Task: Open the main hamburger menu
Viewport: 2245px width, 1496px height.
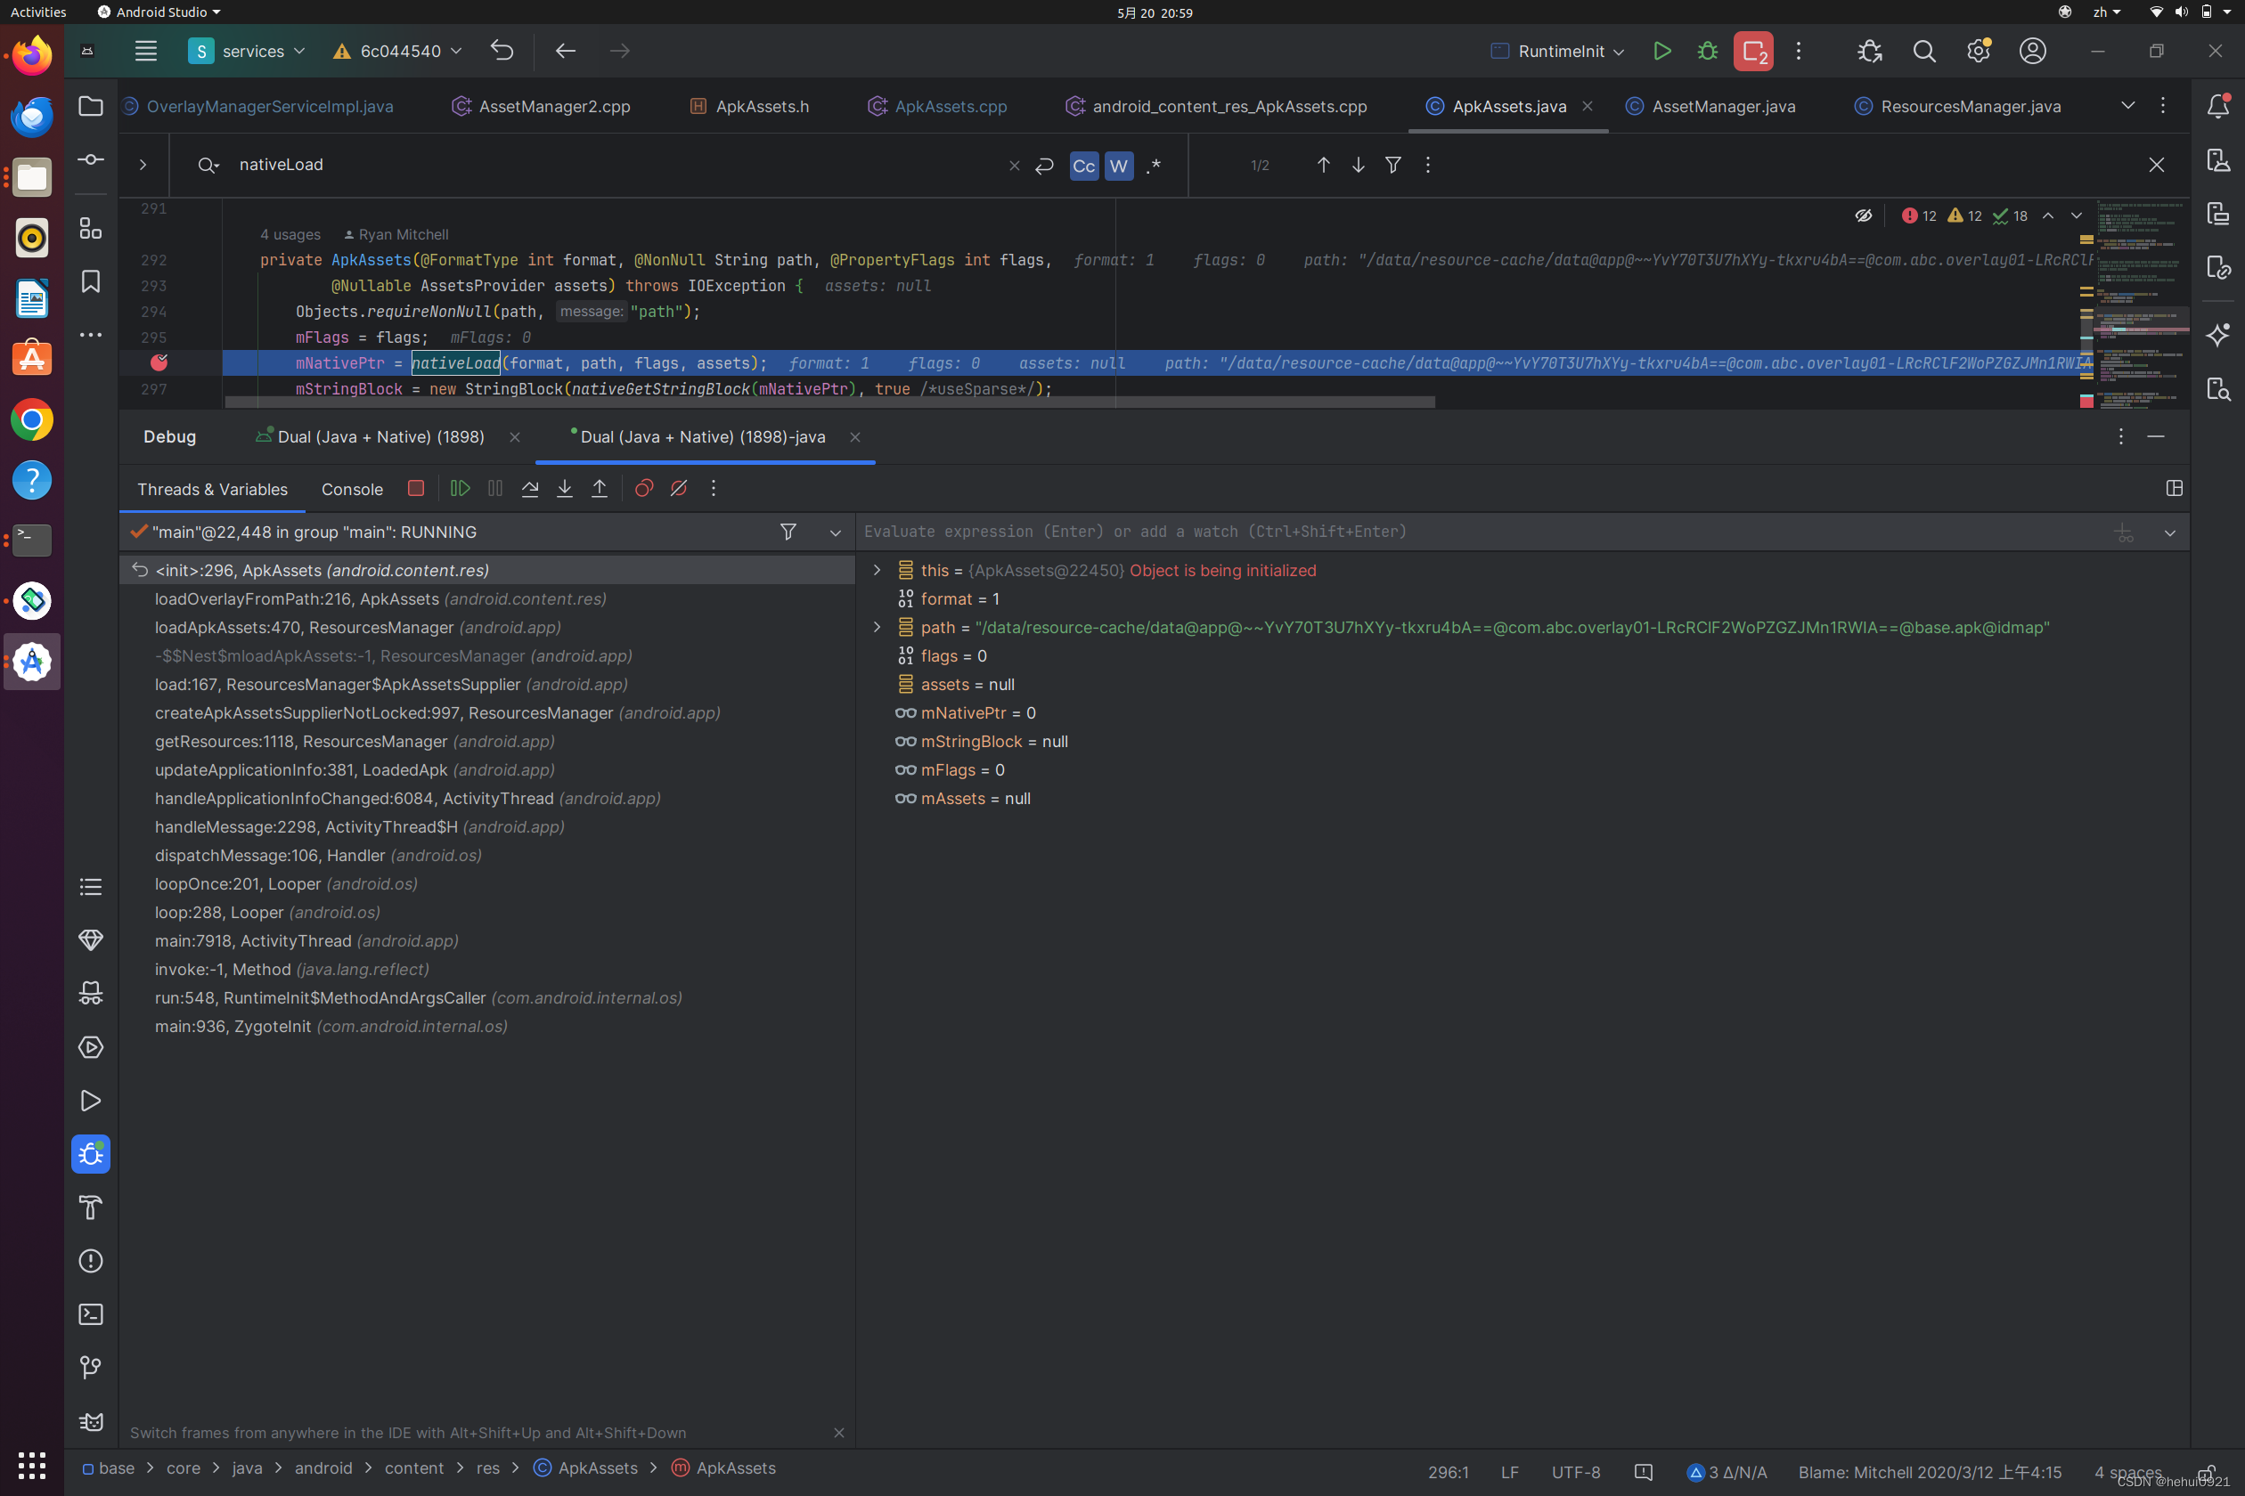Action: click(x=145, y=51)
